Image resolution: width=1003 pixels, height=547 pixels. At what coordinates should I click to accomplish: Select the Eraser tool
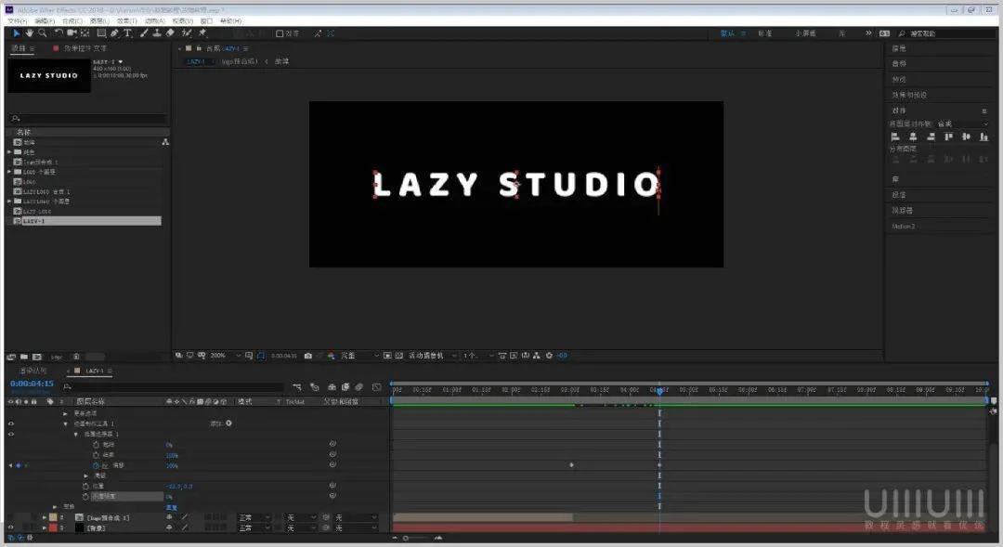(170, 33)
